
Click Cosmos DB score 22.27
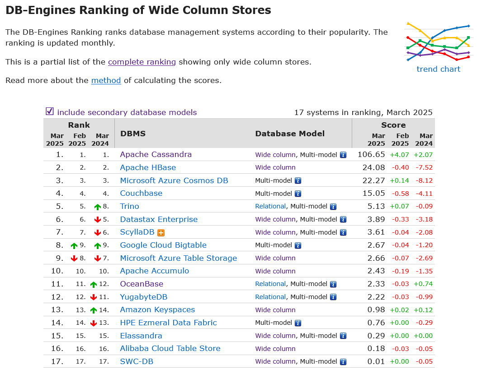pyautogui.click(x=373, y=180)
